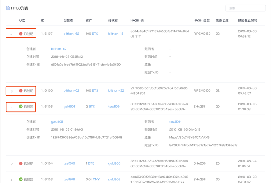This screenshot has width=271, height=183.
Task: Click the HTLC list document icon
Action: [x=8, y=8]
